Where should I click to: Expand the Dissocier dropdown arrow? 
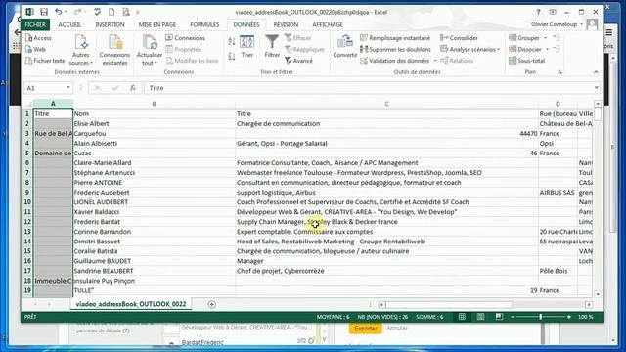point(547,49)
